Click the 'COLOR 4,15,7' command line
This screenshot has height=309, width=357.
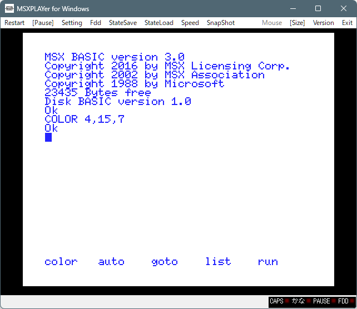(85, 119)
